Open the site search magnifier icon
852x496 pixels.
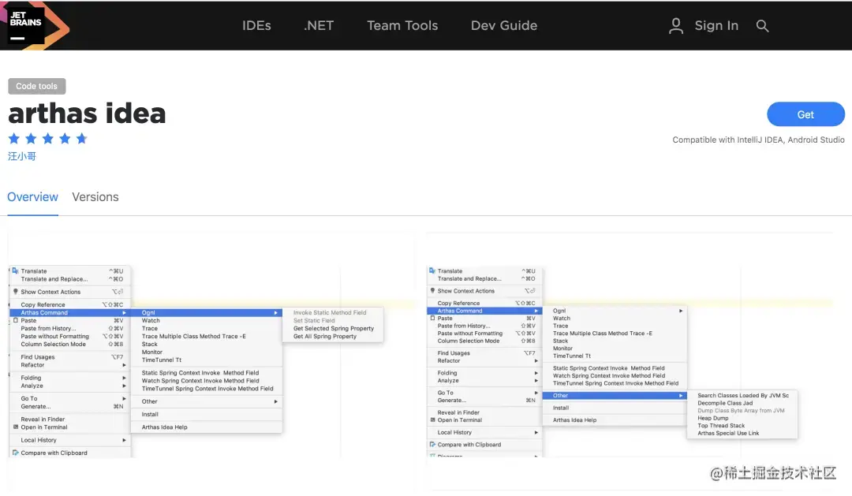click(x=762, y=25)
